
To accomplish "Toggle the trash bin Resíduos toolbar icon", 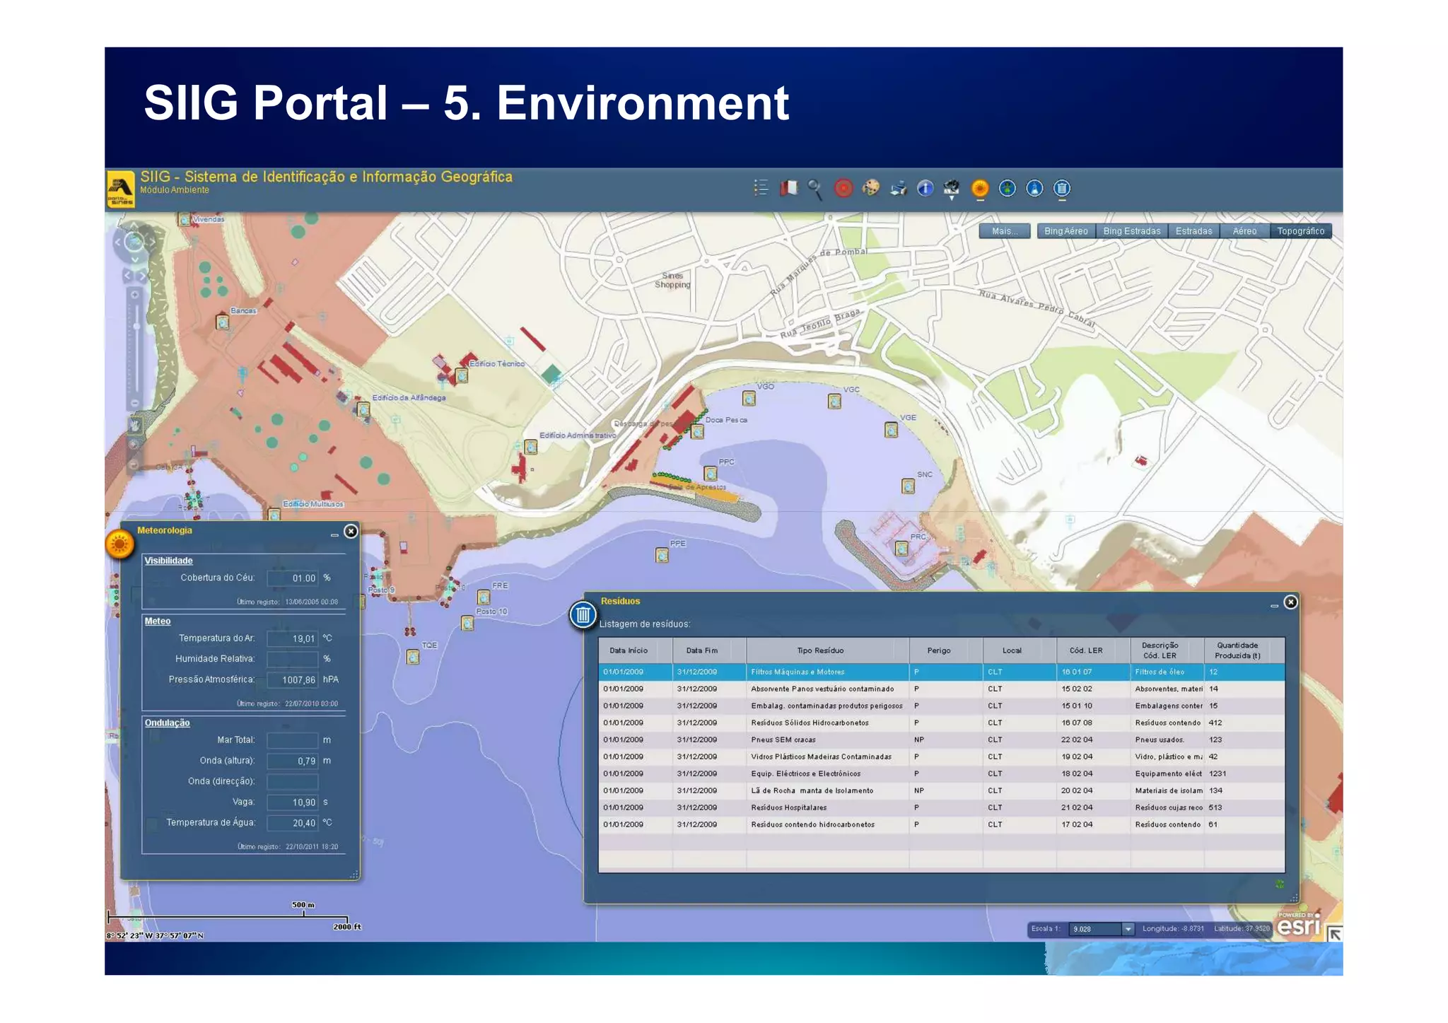I will tap(1062, 188).
